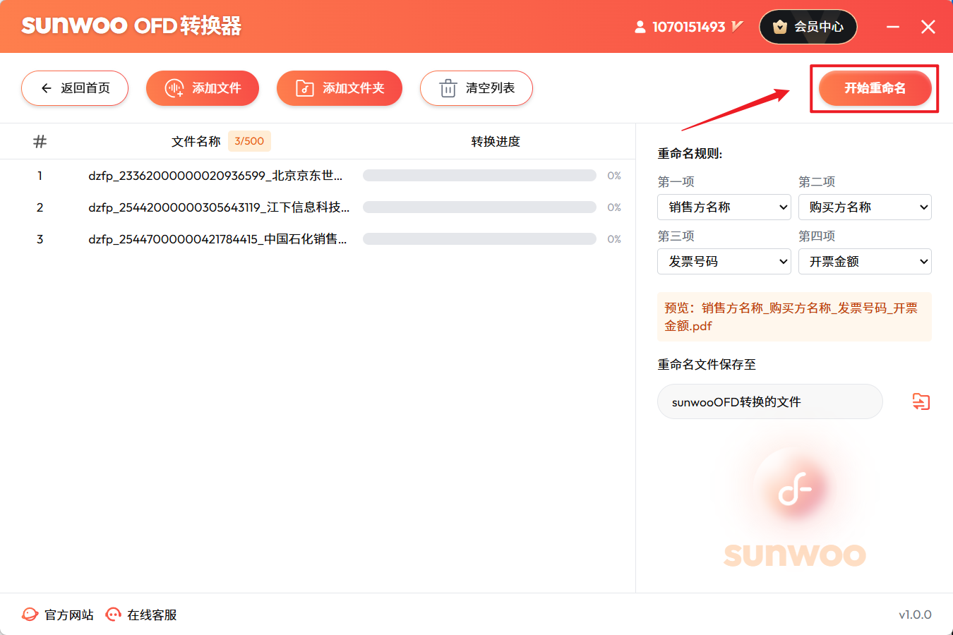The width and height of the screenshot is (953, 635).
Task: Open the 第三项 dropdown showing 发票号码
Action: [724, 262]
